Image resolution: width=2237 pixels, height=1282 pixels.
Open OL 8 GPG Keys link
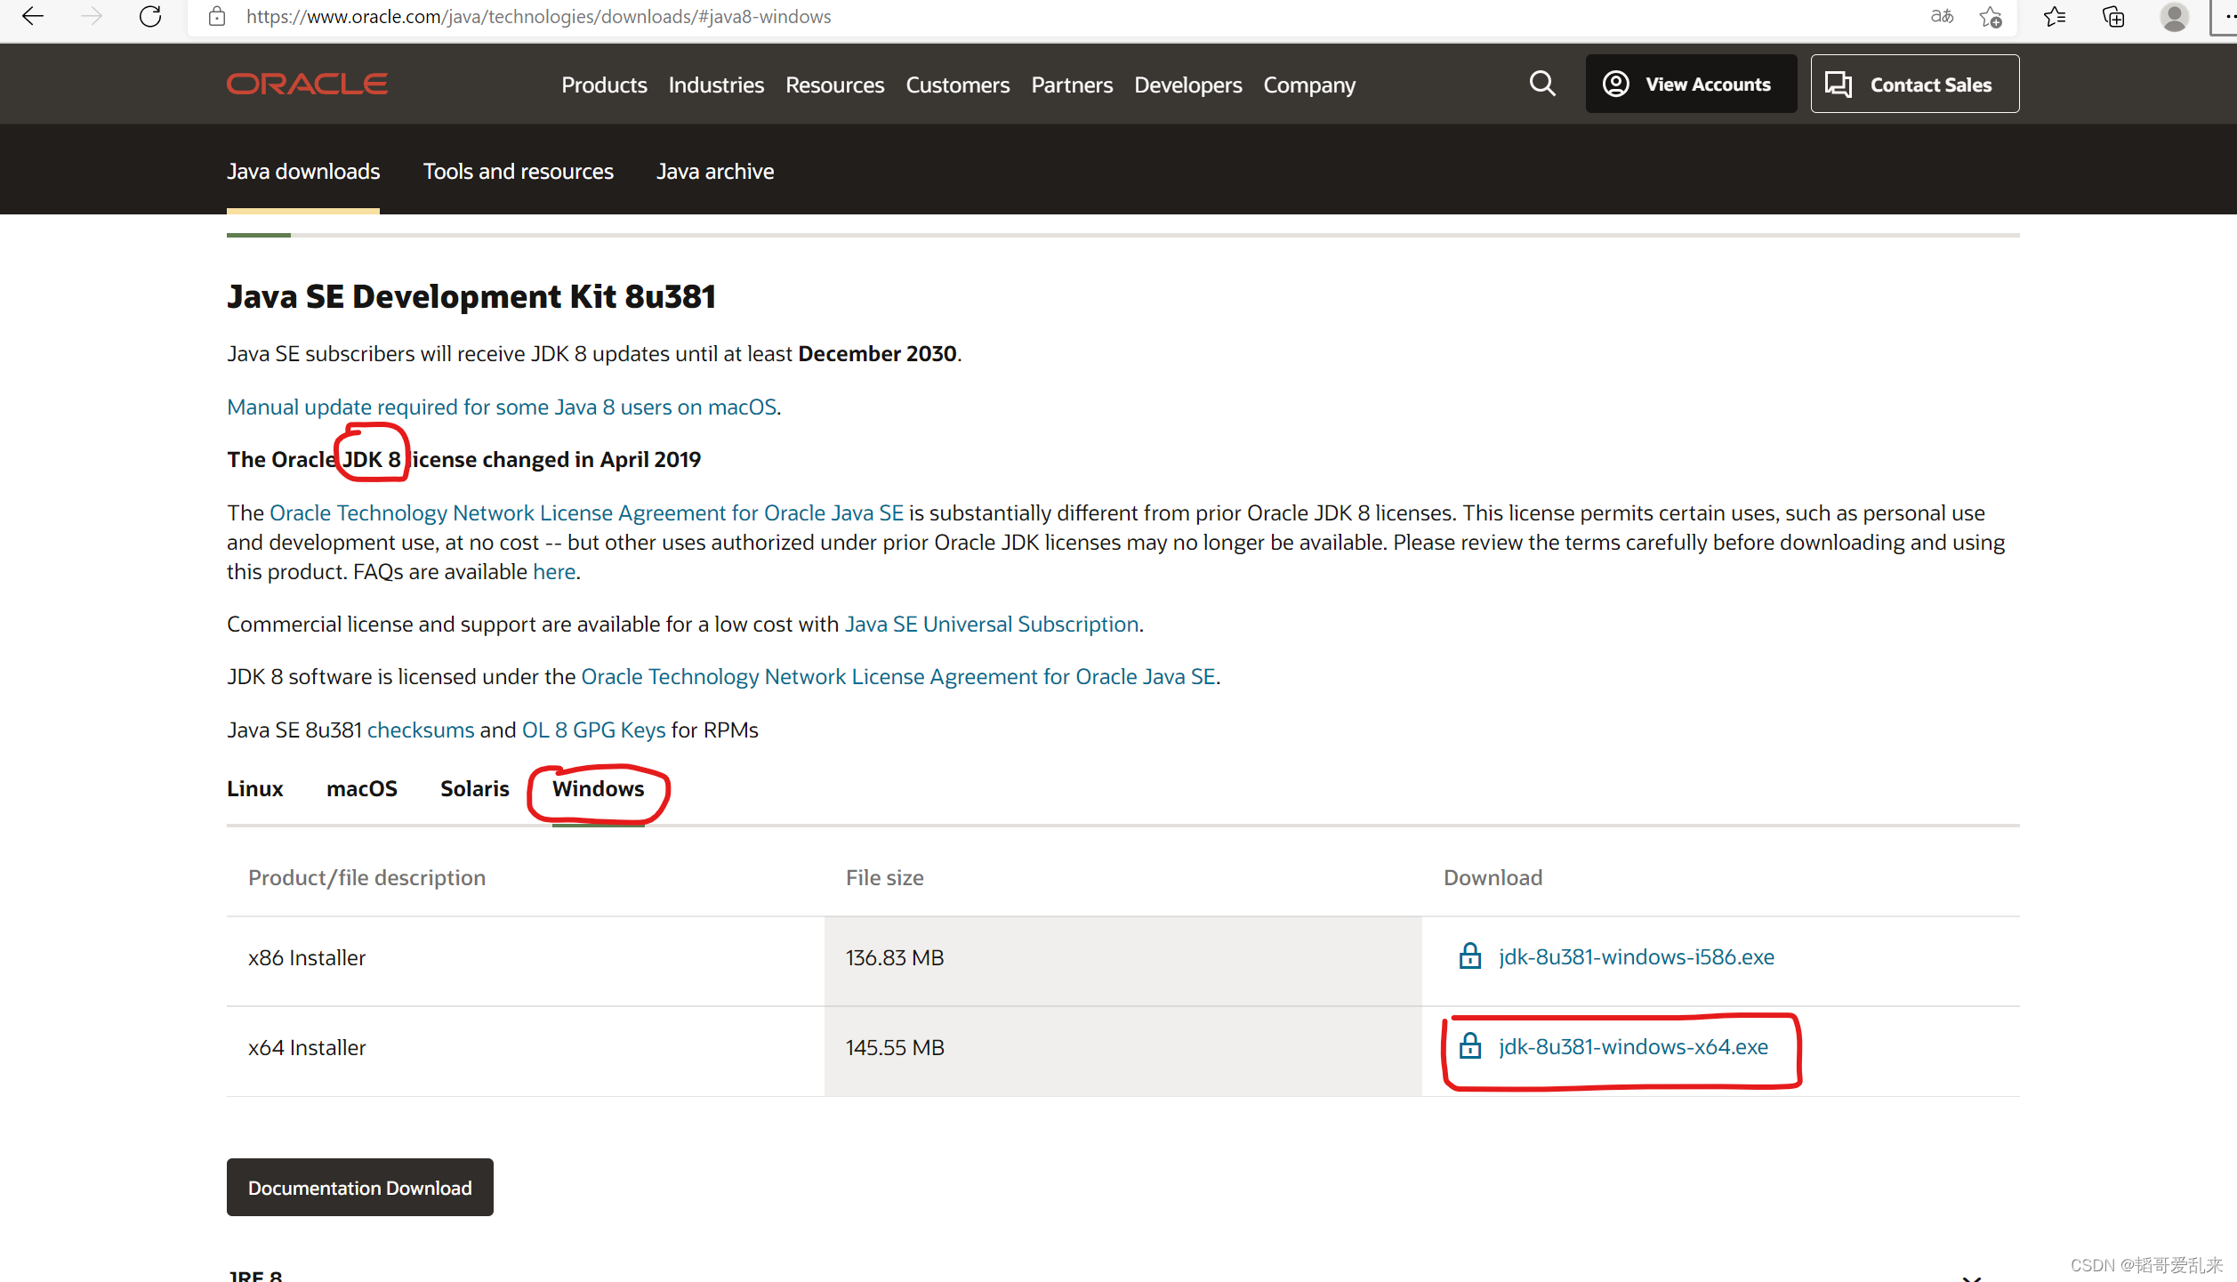(593, 730)
